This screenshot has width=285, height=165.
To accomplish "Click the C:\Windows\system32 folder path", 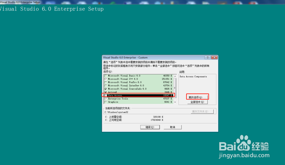I will (116, 112).
